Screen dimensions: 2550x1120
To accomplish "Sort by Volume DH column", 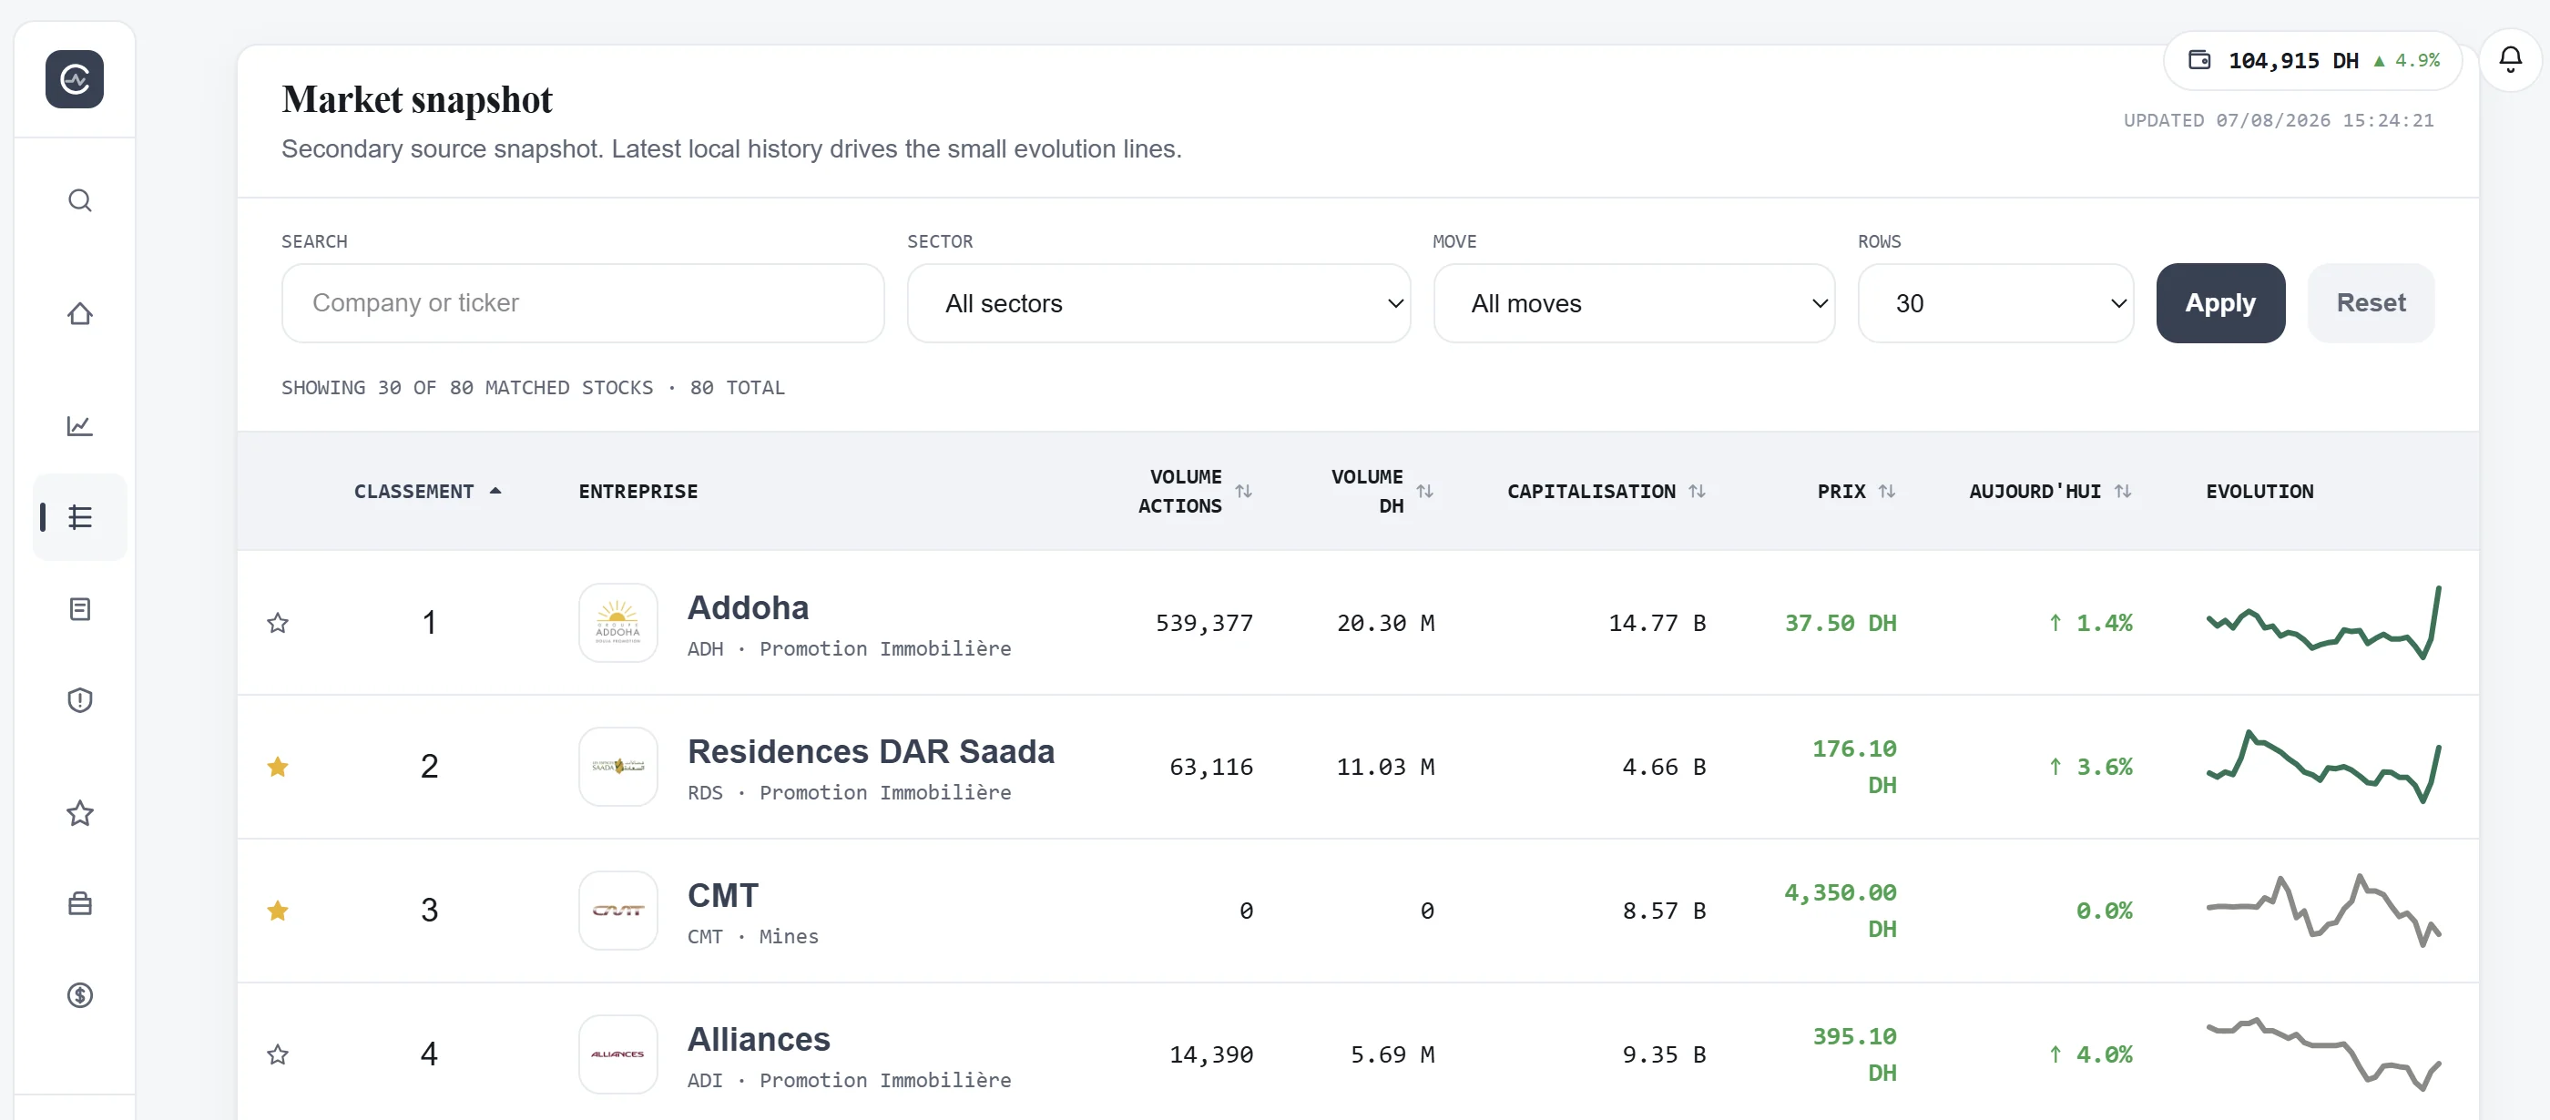I will [1381, 492].
